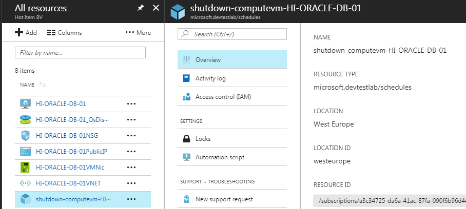Open the More options menu

click(138, 33)
